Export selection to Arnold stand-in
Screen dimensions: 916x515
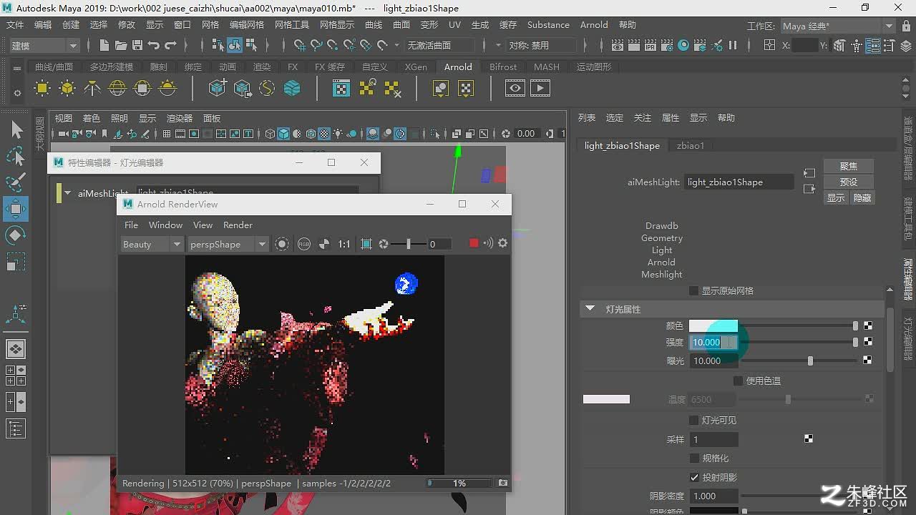[x=243, y=89]
